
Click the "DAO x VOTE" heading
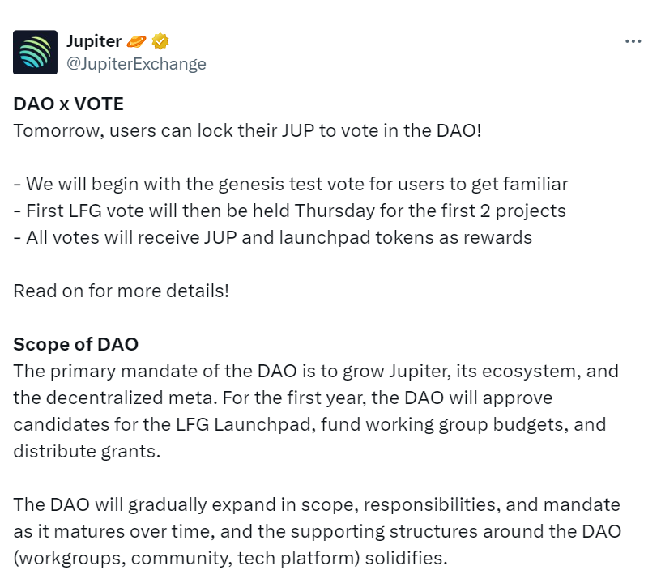click(x=68, y=104)
